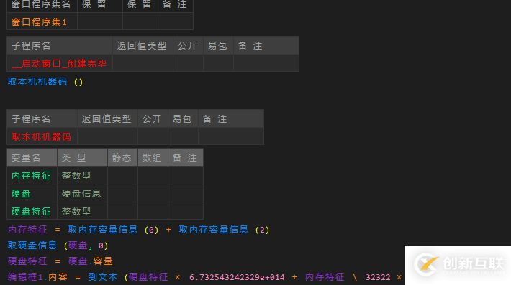The height and width of the screenshot is (285, 511).
Task: Click the 取硬盘信息 function call
Action: [32, 246]
